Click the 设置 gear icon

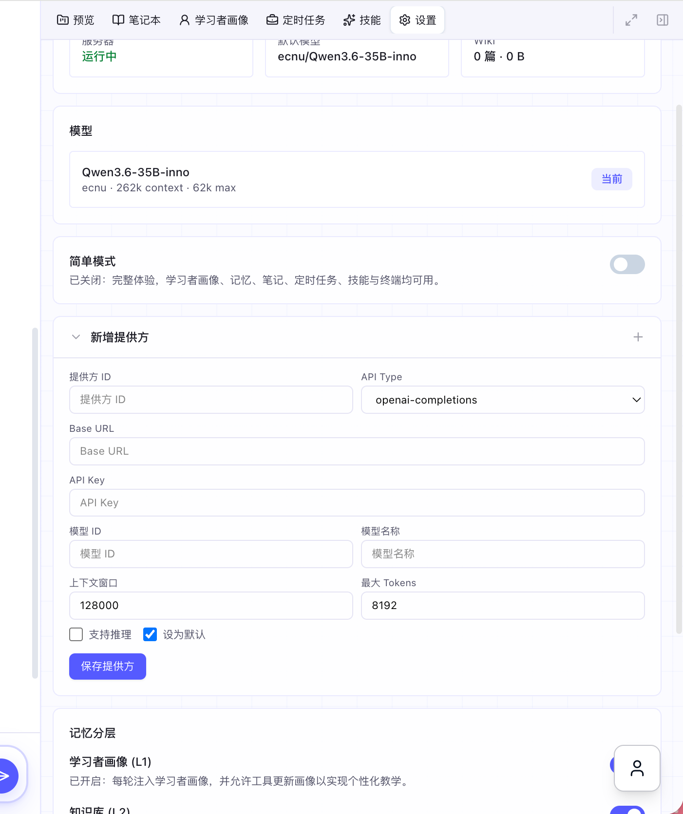pyautogui.click(x=405, y=20)
